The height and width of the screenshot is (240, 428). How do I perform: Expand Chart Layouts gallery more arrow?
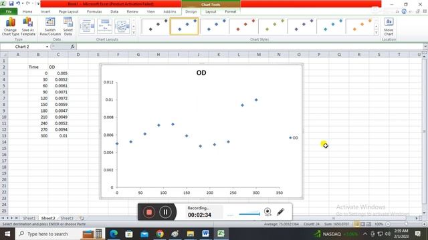[x=134, y=33]
